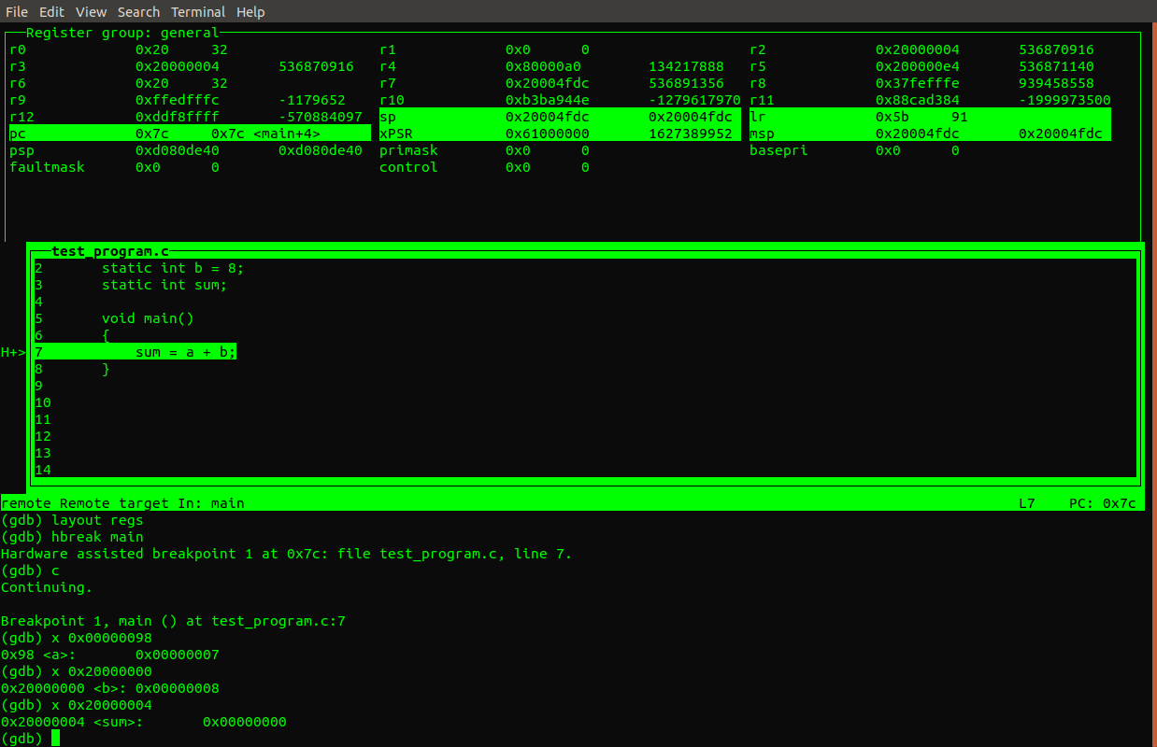This screenshot has height=747, width=1157.
Task: Click the 'Register group: general' title
Action: [121, 33]
